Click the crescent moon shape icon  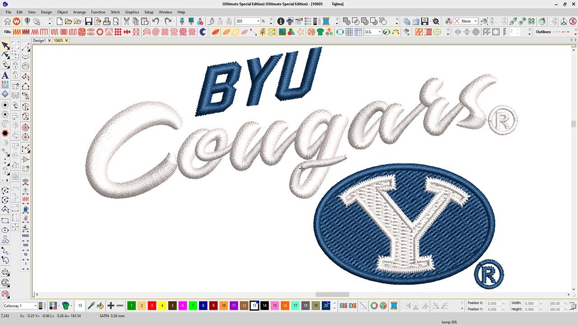coord(203,32)
